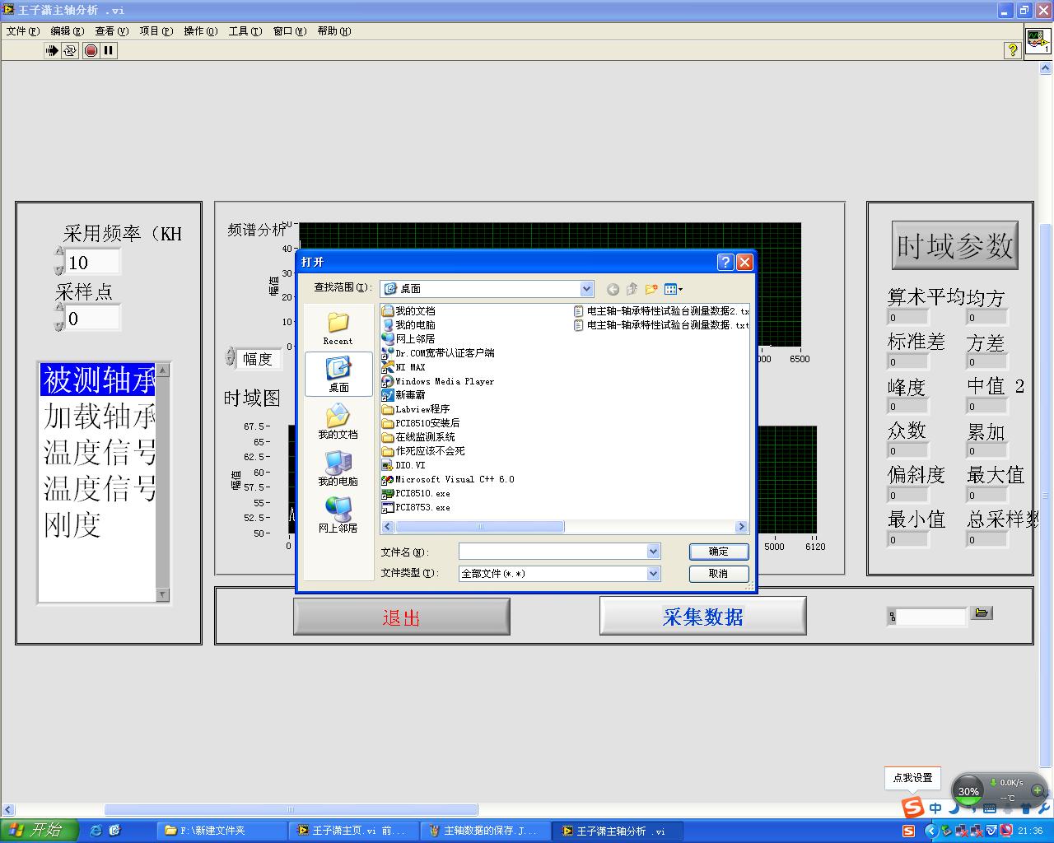Click the 时域参数 button

pyautogui.click(x=955, y=245)
